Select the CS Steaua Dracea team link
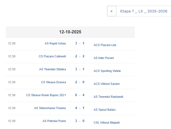171x129 pixels. click(53, 82)
